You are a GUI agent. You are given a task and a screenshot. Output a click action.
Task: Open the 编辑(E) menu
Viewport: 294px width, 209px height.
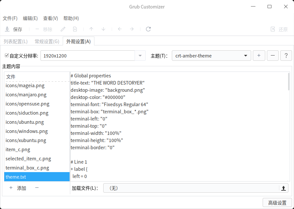[30, 18]
